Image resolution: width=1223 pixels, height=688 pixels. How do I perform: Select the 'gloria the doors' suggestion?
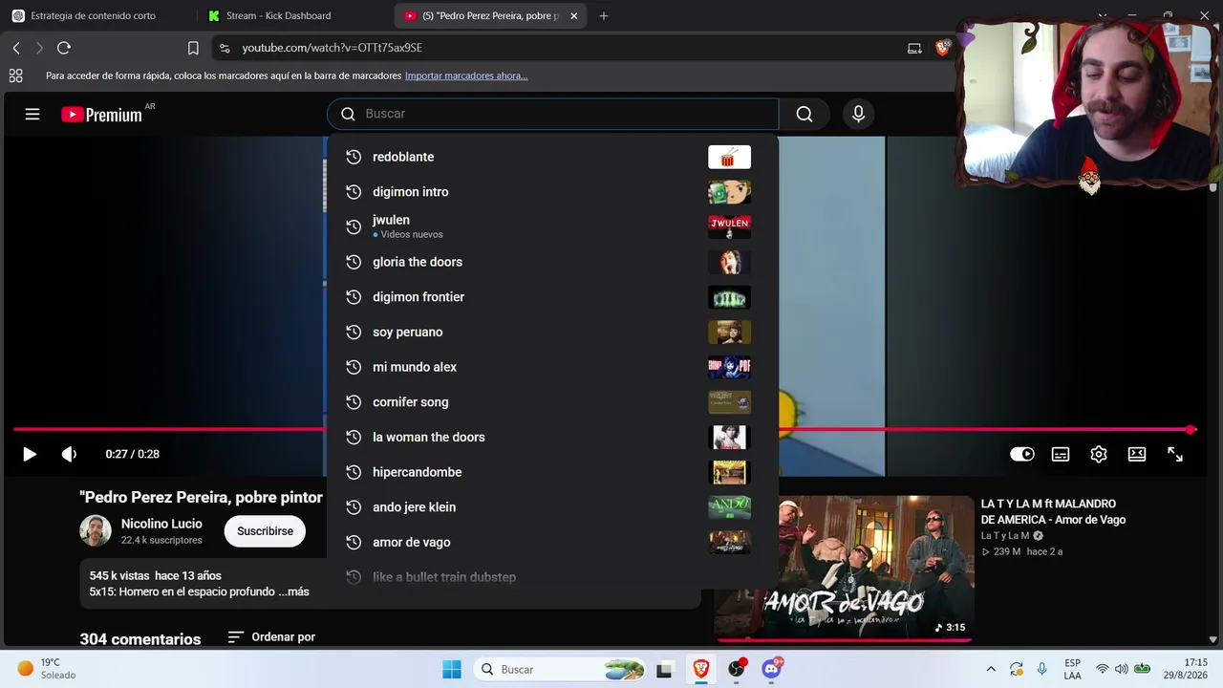coord(552,262)
